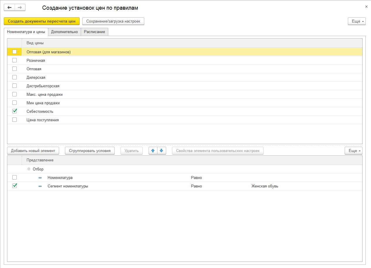
Task: Move filter element up with blue arrow
Action: point(153,151)
